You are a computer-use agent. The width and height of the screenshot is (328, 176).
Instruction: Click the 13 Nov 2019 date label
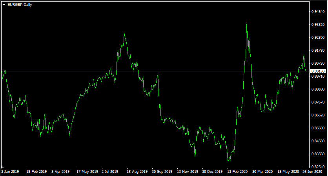pyautogui.click(x=188, y=172)
